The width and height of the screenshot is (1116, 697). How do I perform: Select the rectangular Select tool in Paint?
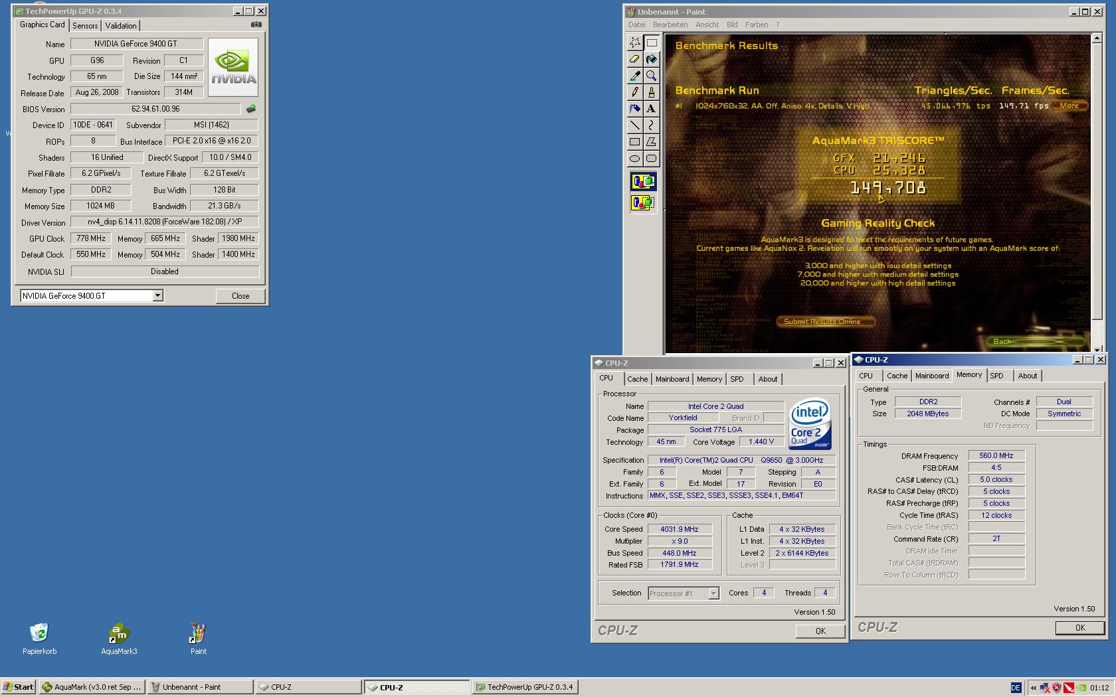click(x=652, y=42)
